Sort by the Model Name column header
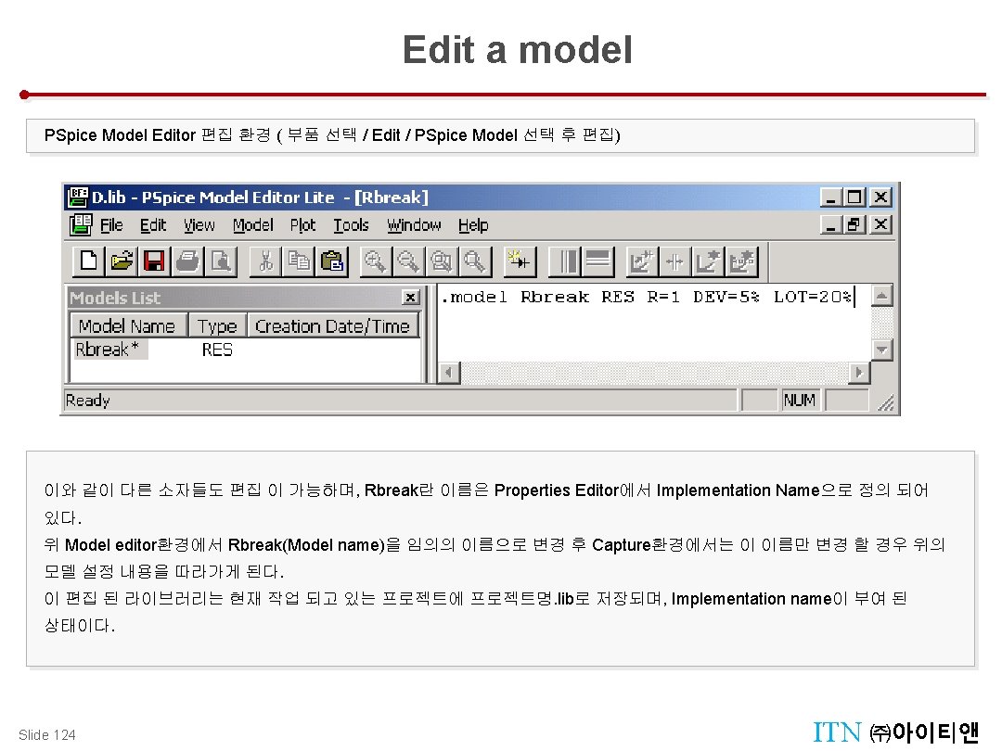 click(x=127, y=325)
